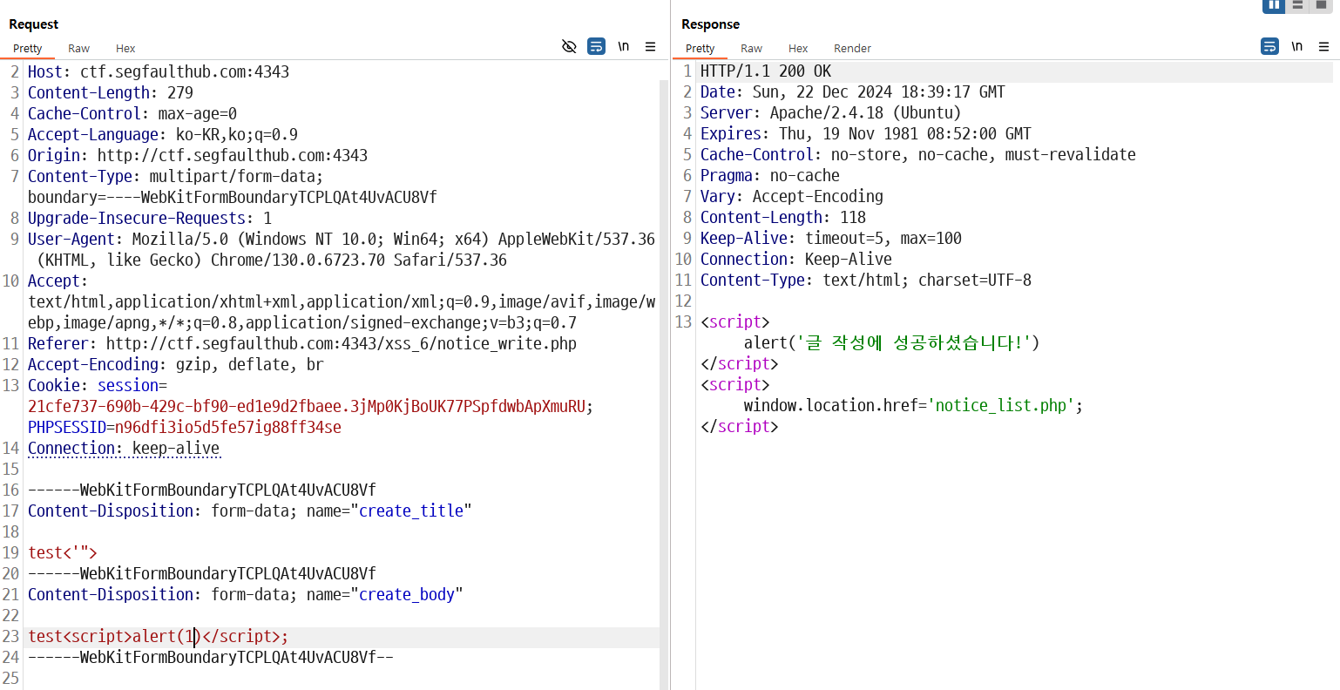Switch Response view to Hex tab

798,48
